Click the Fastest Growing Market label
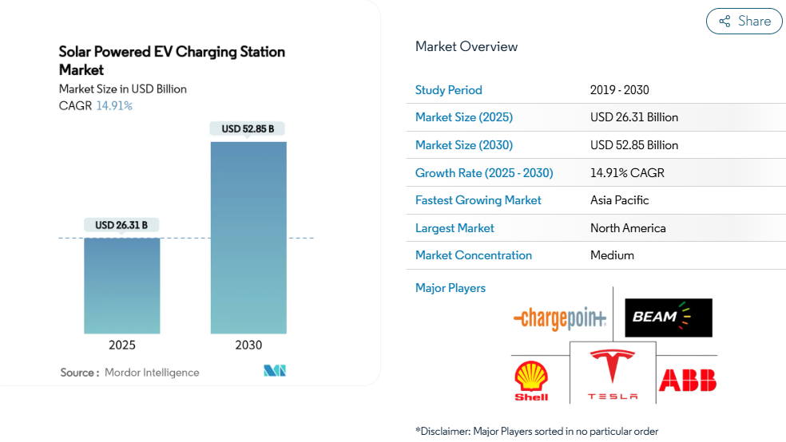 478,200
